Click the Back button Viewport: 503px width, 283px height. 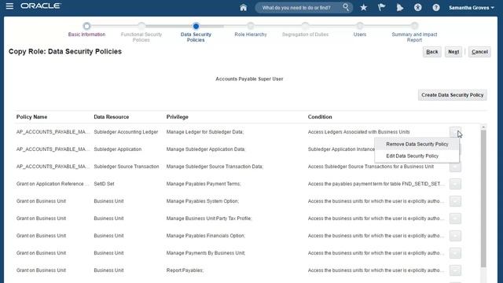[431, 52]
